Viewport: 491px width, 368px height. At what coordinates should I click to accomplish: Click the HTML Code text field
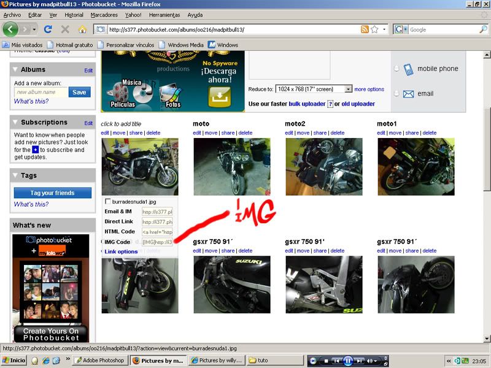click(x=157, y=232)
